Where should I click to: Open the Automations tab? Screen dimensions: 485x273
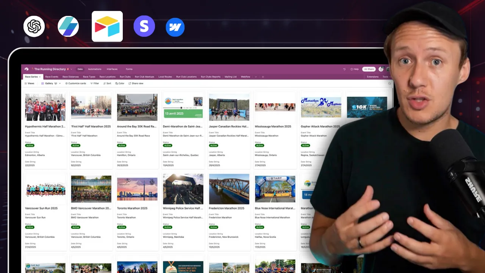tap(94, 69)
